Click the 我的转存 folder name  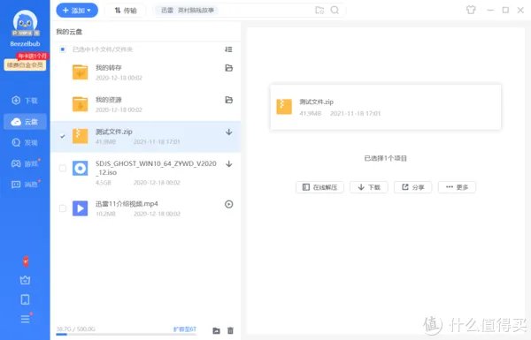pyautogui.click(x=108, y=68)
